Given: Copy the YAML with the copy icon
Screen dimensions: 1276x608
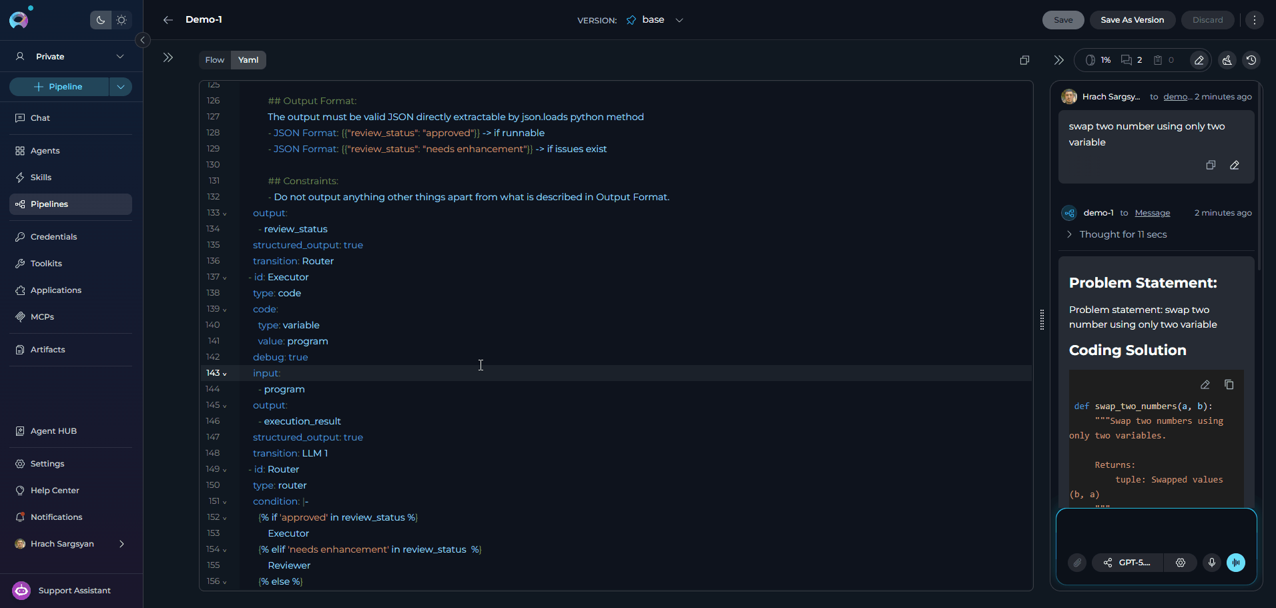Looking at the screenshot, I should 1024,60.
